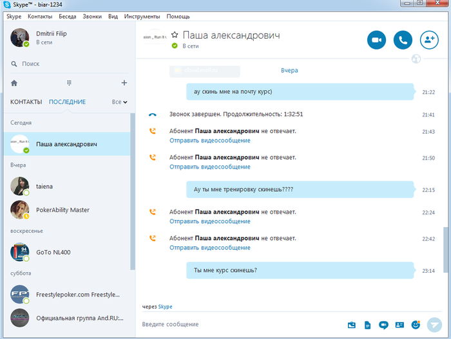Record a video message from the message bar
451x339 pixels.
click(383, 325)
